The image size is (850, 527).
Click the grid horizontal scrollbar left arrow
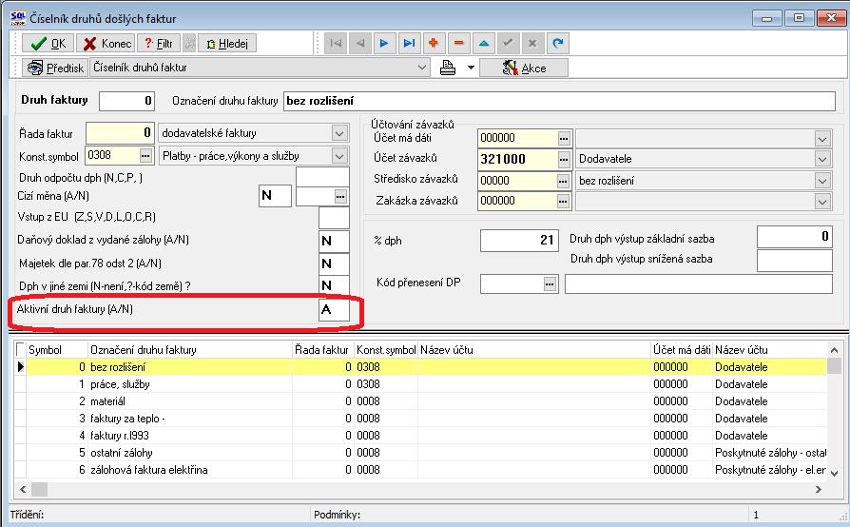(23, 490)
